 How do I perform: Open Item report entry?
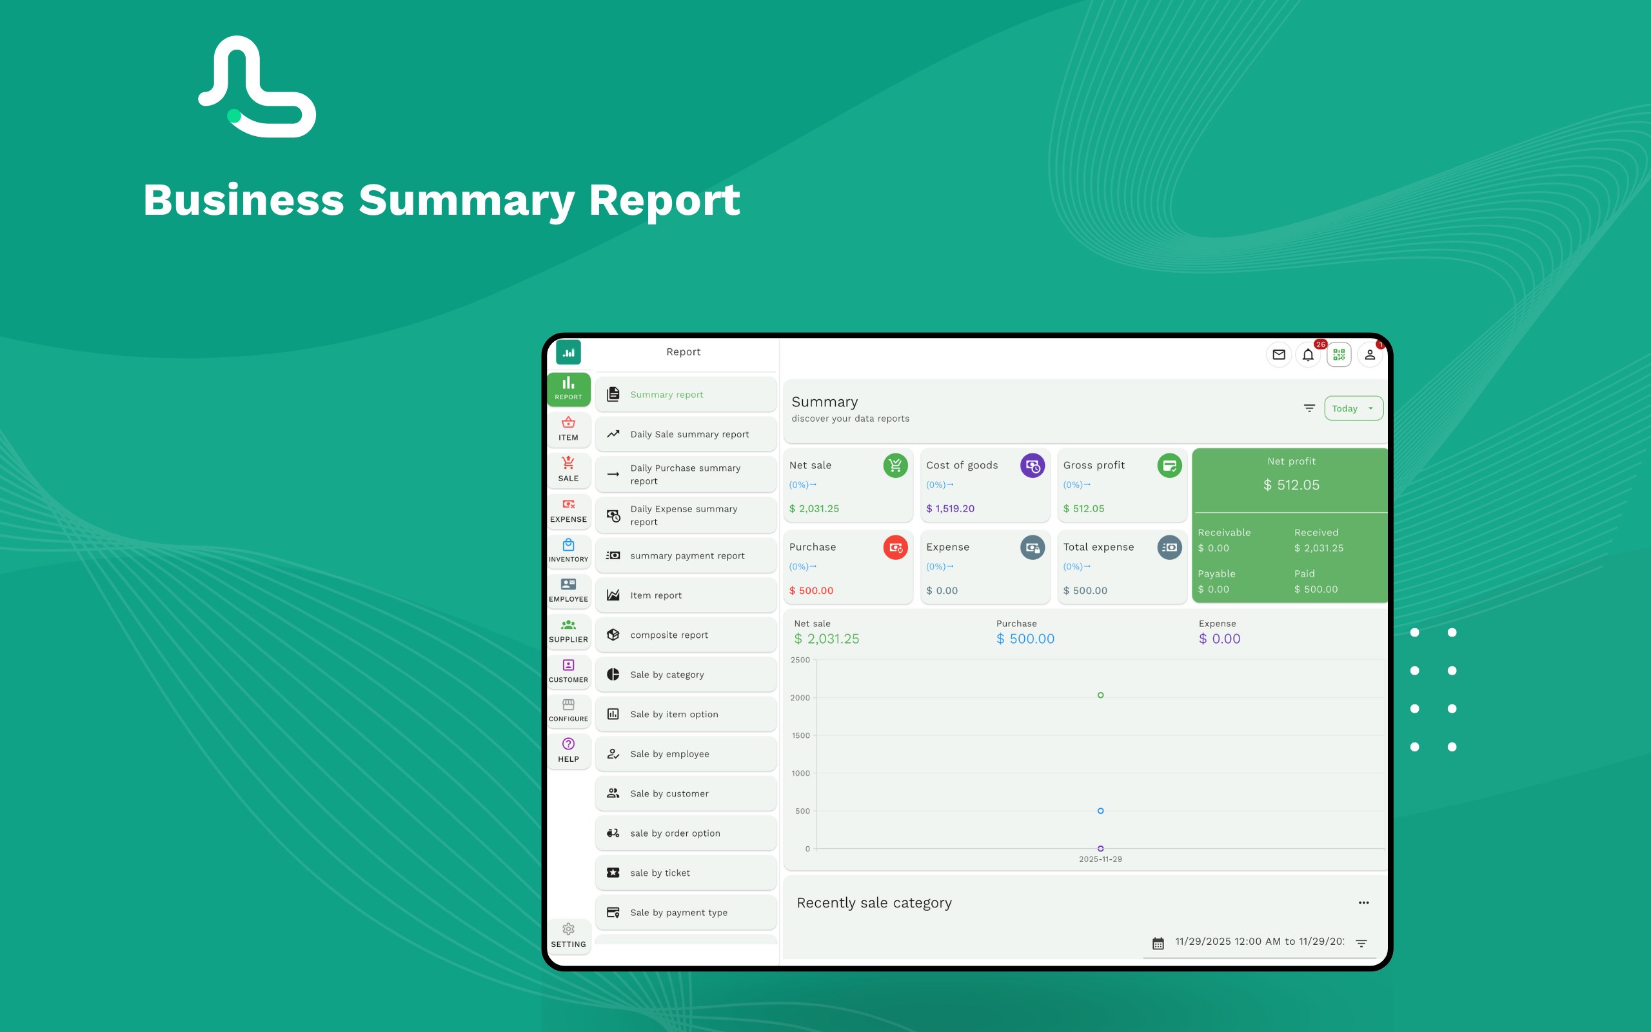tap(686, 595)
